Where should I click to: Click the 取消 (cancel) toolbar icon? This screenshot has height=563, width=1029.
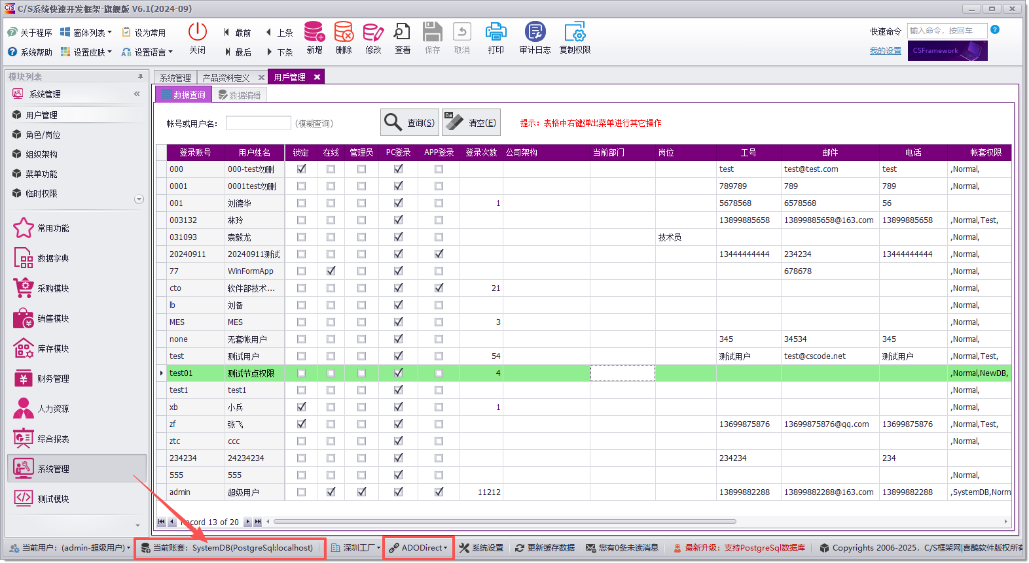[x=462, y=38]
